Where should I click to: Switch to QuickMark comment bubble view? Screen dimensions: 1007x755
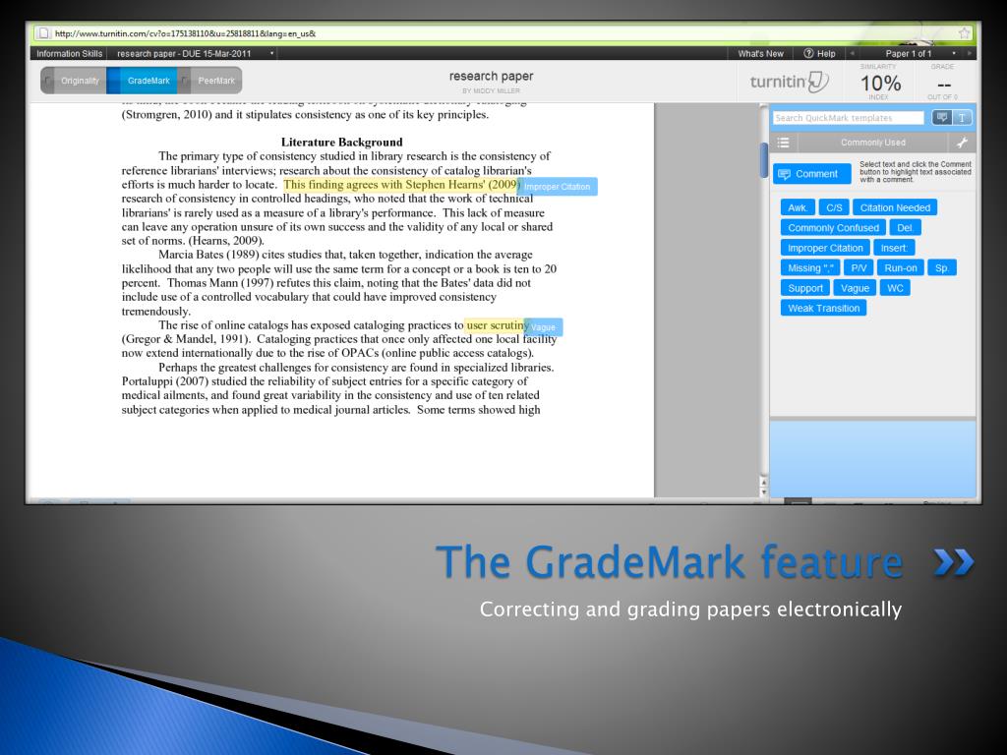point(941,118)
